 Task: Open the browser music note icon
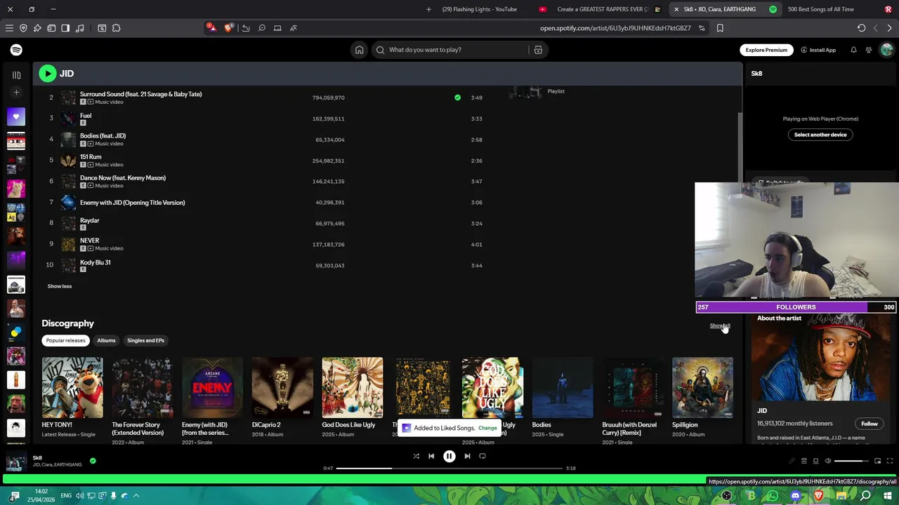click(79, 28)
